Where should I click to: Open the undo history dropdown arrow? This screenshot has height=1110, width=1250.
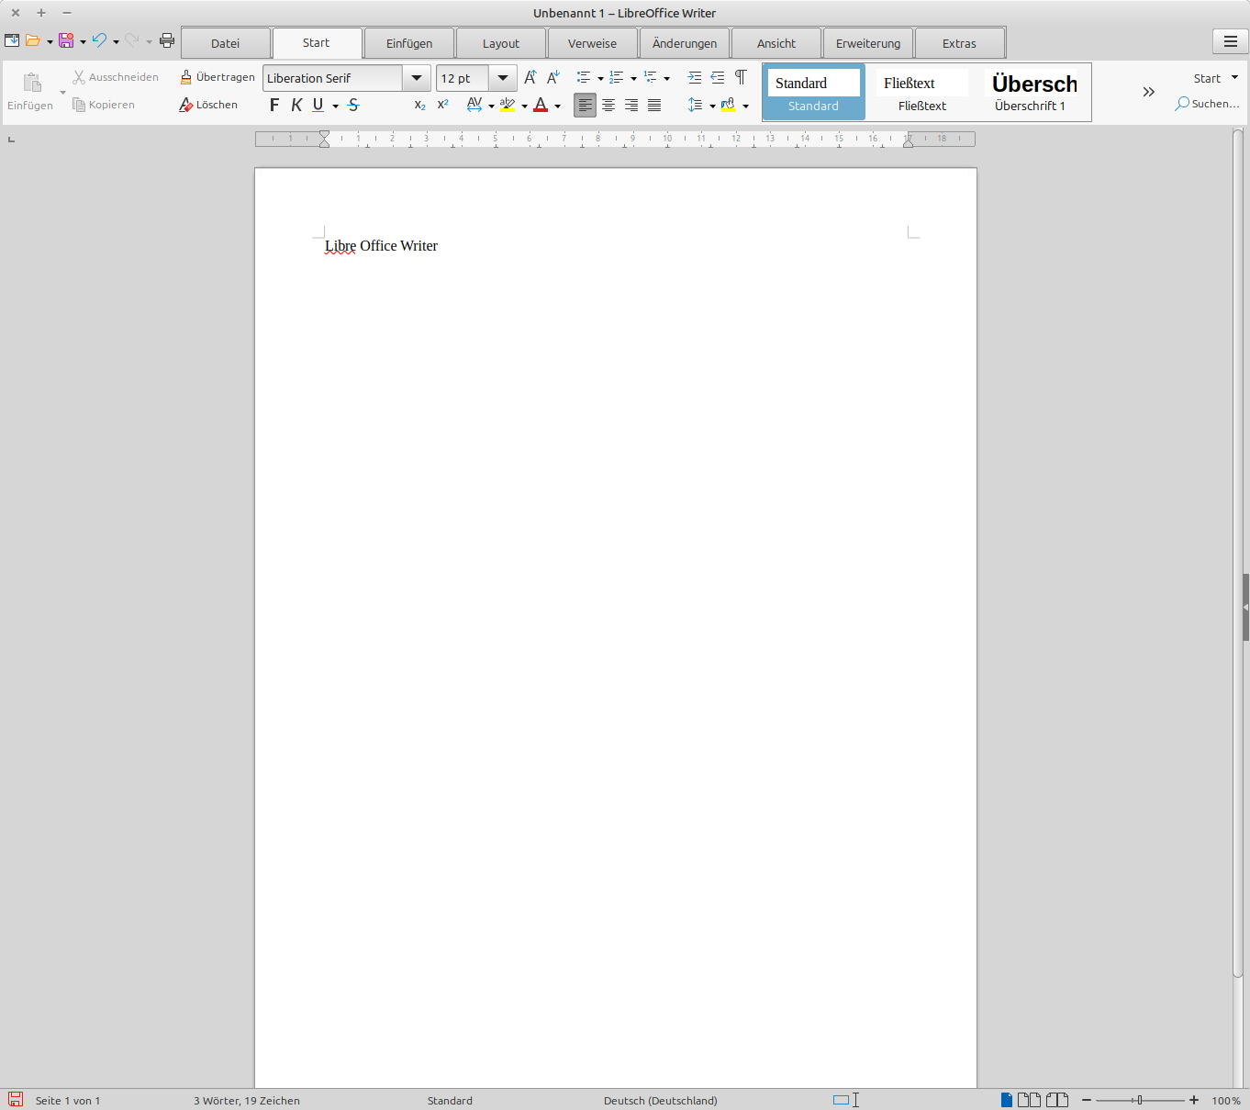coord(116,41)
